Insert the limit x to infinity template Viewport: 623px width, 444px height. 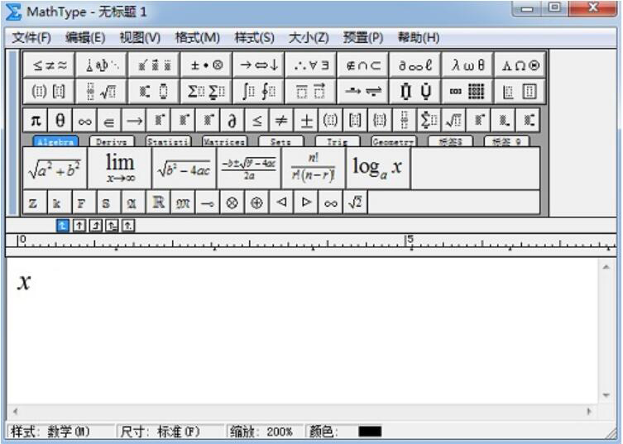click(x=120, y=169)
